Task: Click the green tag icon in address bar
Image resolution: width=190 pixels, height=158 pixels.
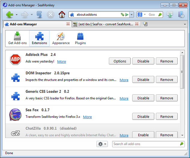Action: 122,15
